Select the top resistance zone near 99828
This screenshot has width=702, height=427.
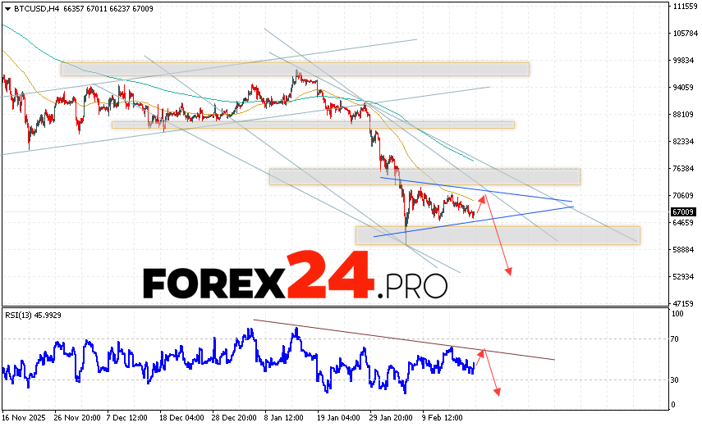[294, 69]
